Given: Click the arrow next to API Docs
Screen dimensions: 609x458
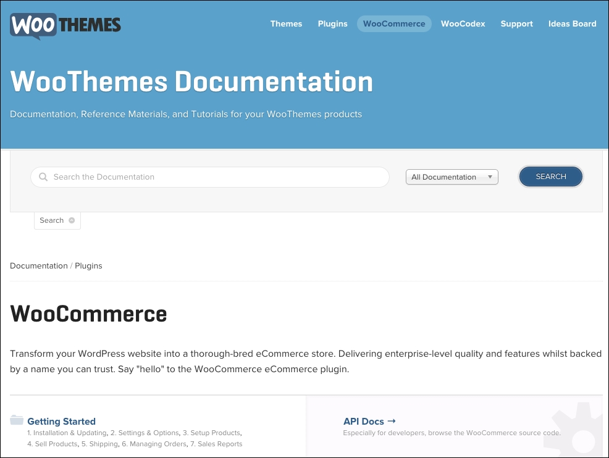Looking at the screenshot, I should click(392, 421).
